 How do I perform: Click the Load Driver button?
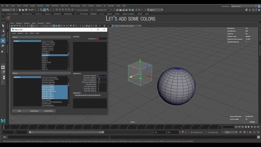pyautogui.click(x=34, y=111)
